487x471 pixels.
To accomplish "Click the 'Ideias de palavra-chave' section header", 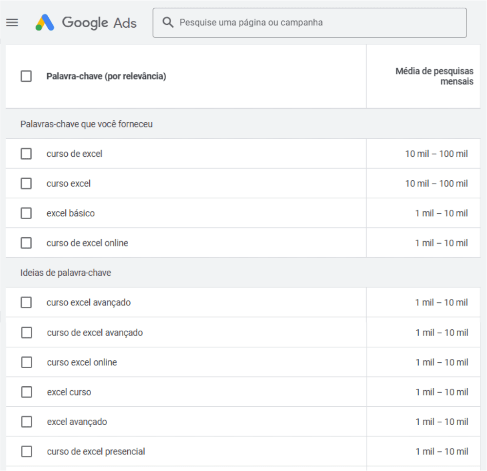I will (x=66, y=273).
